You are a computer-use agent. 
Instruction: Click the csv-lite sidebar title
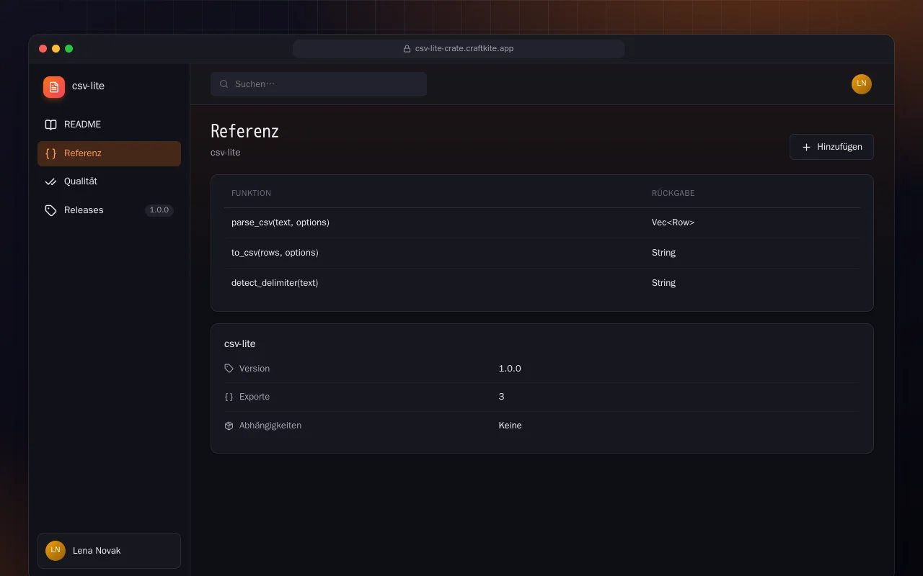[88, 86]
